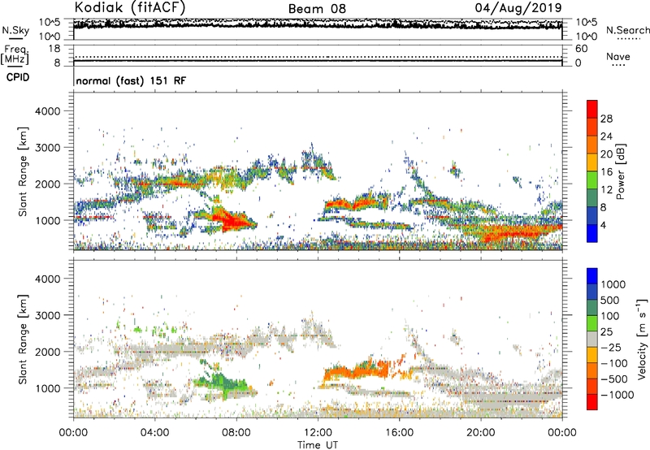Image resolution: width=650 pixels, height=450 pixels.
Task: Click the 'Kodiak (fitACF)' title text
Action: point(130,7)
